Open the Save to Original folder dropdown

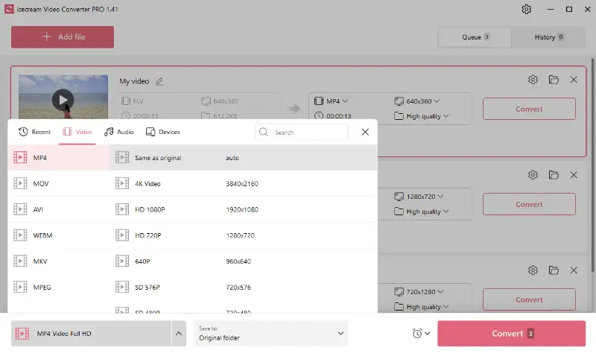tap(270, 333)
